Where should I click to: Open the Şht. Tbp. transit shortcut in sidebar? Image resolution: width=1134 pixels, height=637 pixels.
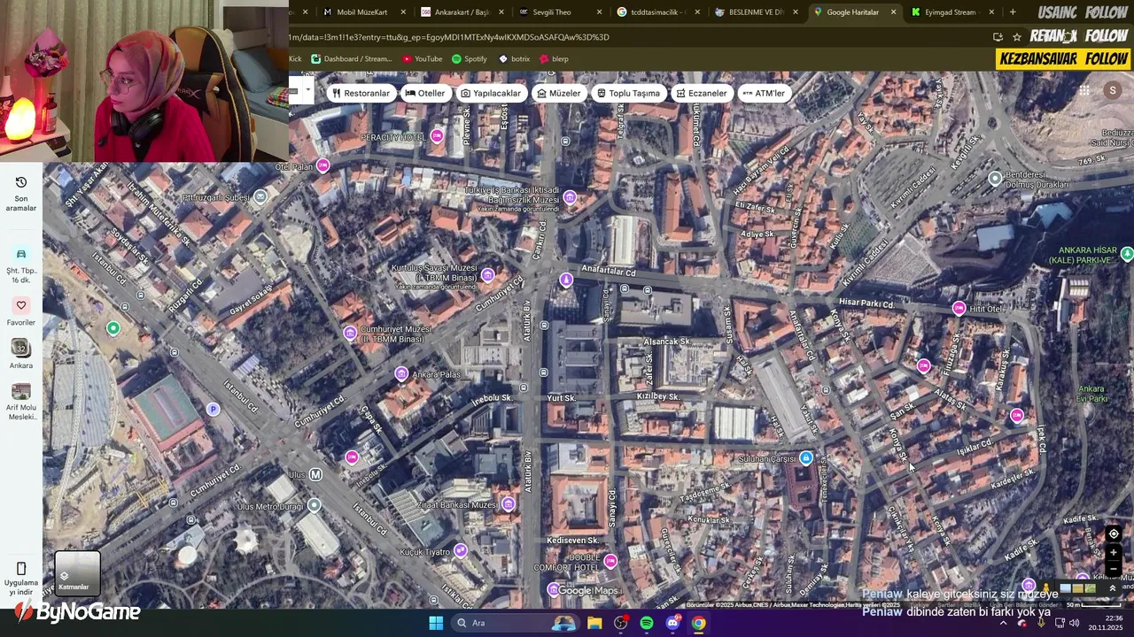coord(21,254)
